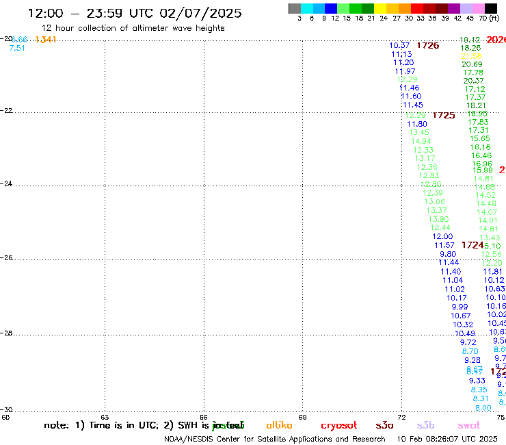The width and height of the screenshot is (506, 445).
Task: Click the black swatch ending the color scale
Action: point(490,8)
